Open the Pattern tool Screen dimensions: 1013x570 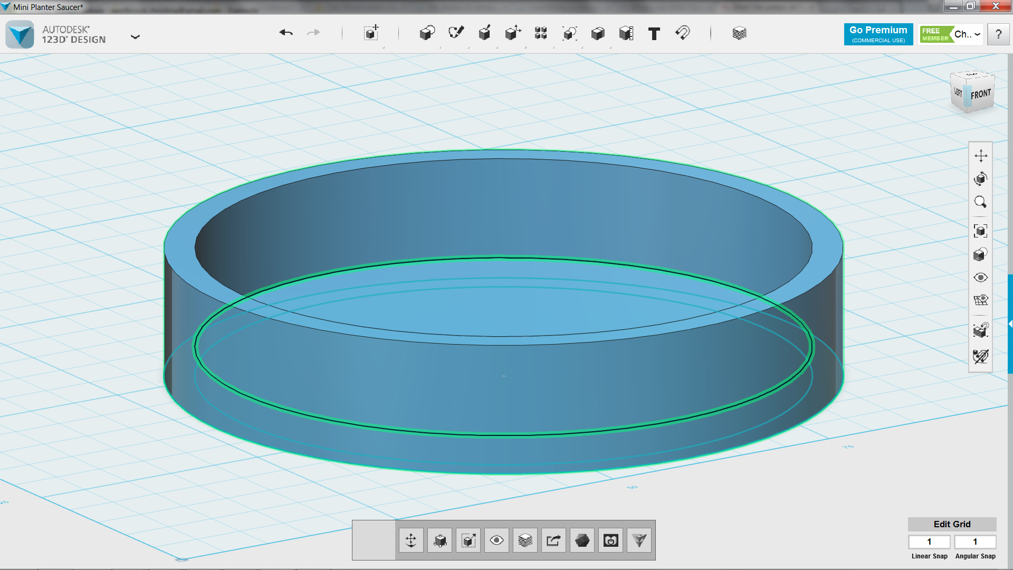[x=541, y=33]
